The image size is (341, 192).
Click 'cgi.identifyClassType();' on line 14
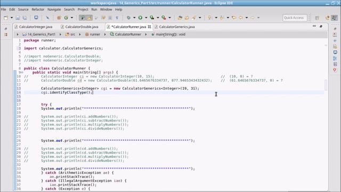click(x=67, y=92)
